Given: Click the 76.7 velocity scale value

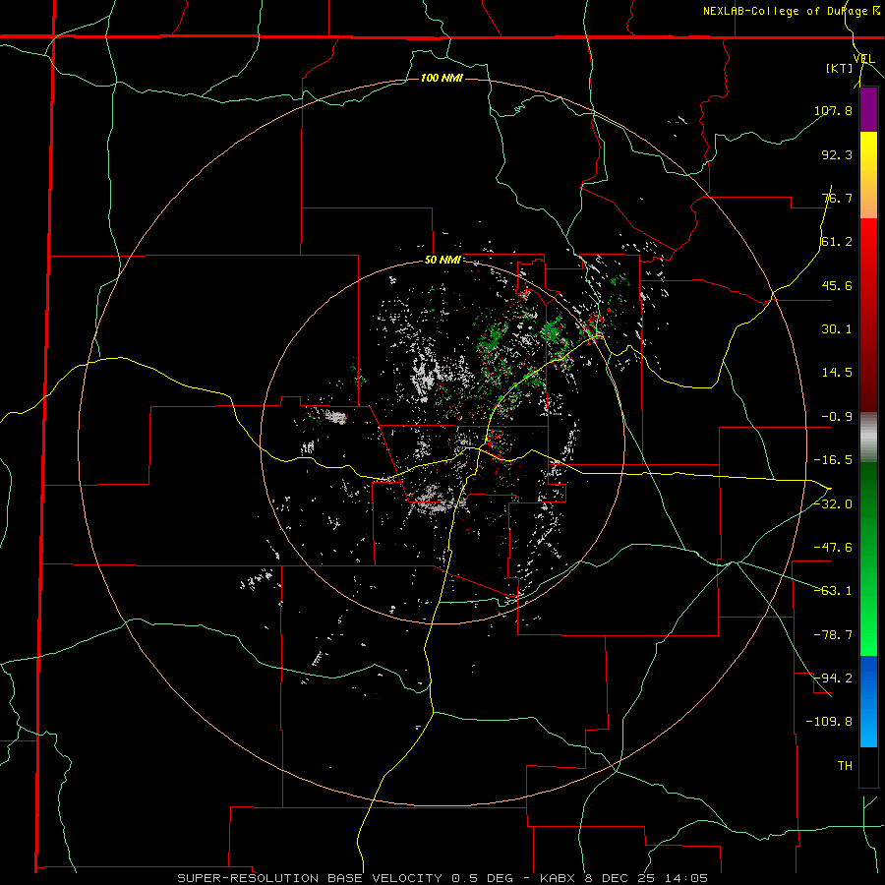Looking at the screenshot, I should (x=837, y=198).
